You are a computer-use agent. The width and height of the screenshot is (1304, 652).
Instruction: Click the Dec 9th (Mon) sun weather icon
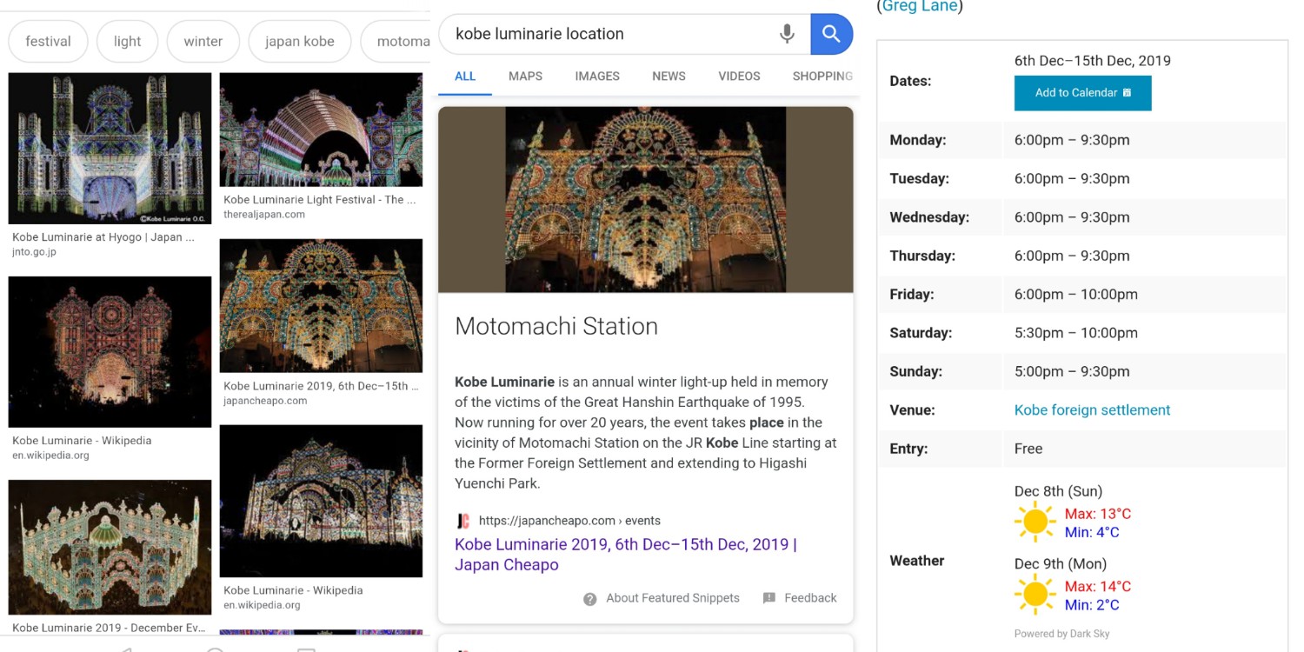[x=1035, y=595]
